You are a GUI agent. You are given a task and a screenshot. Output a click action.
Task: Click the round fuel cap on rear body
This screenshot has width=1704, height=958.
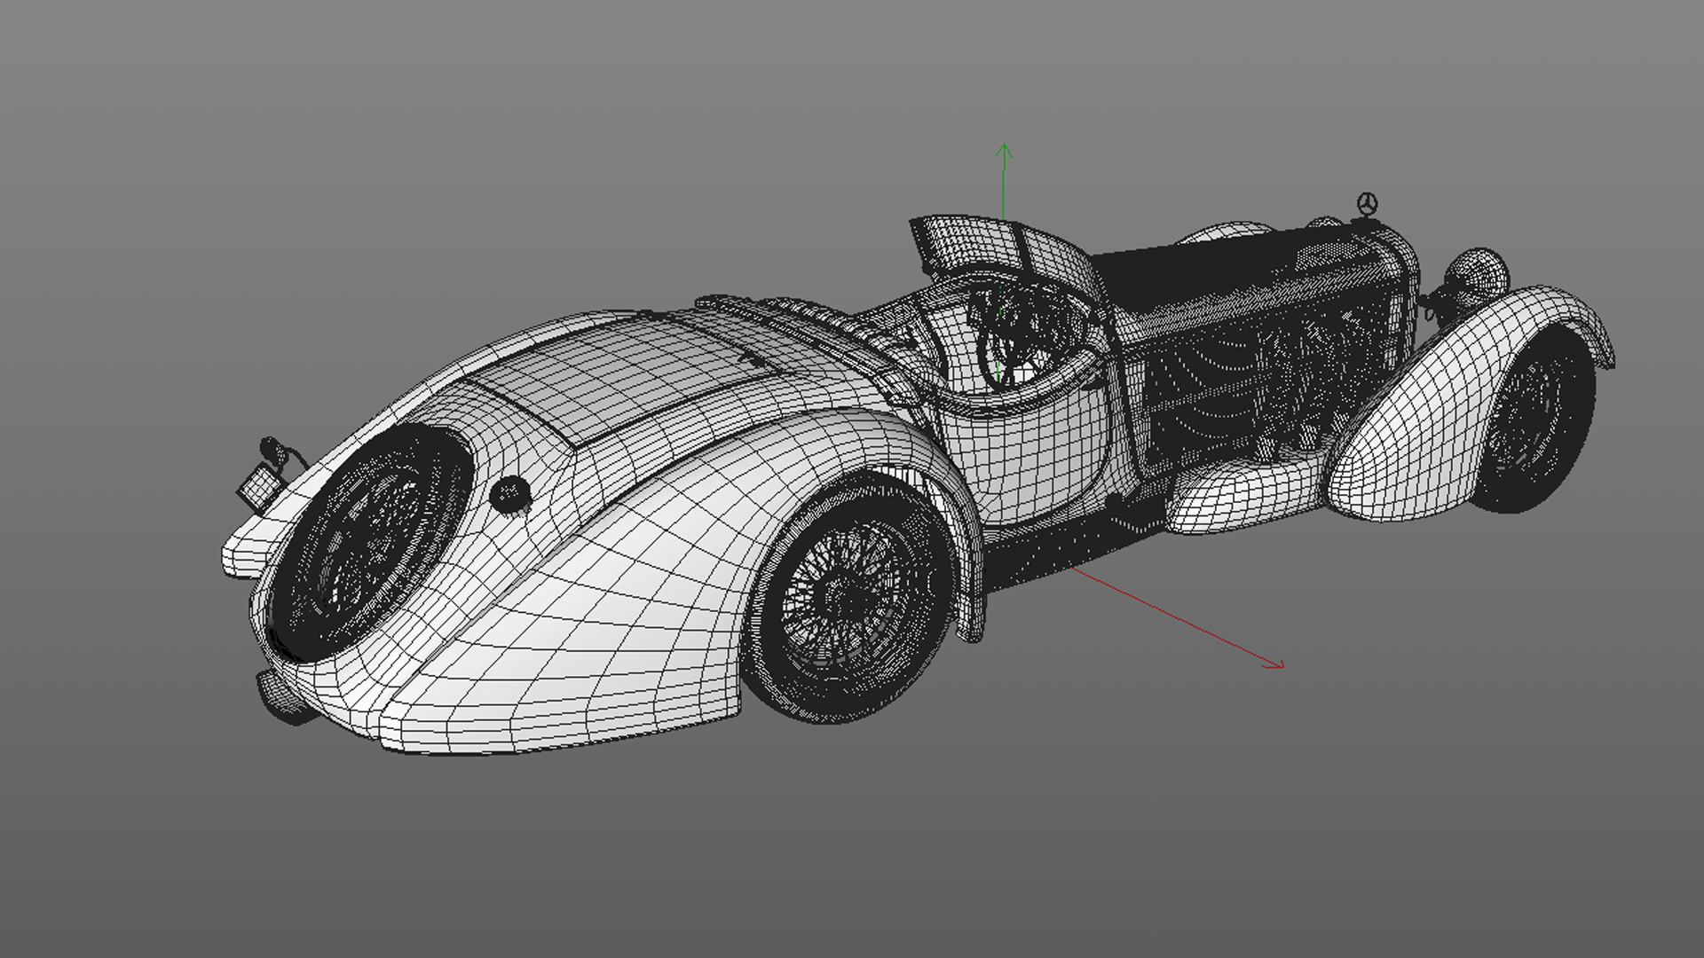(x=510, y=493)
